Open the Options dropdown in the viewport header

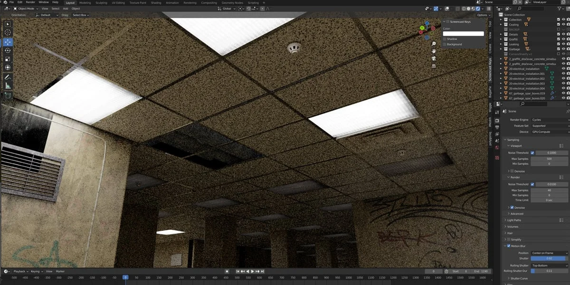coord(483,15)
